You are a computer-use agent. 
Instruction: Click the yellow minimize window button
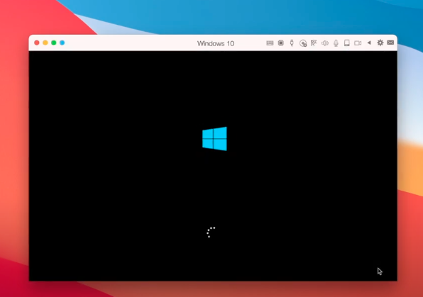tap(45, 43)
